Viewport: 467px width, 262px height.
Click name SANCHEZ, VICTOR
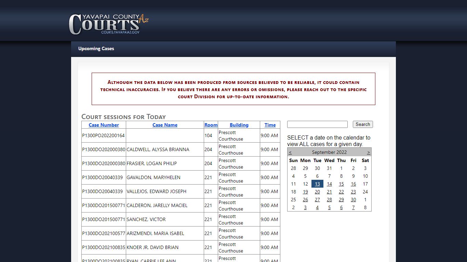146,219
